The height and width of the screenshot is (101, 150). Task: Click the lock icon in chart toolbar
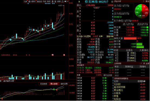(x=63, y=1)
